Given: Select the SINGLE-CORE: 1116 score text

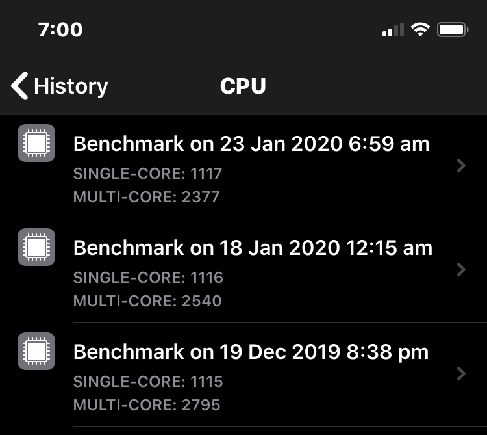Looking at the screenshot, I should point(147,278).
